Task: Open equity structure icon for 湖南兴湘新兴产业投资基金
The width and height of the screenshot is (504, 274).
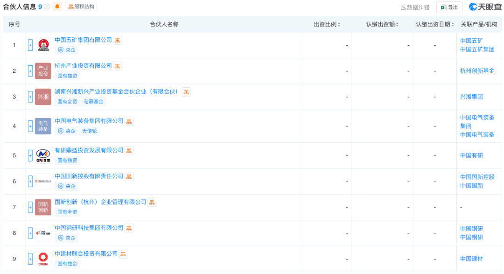Action: [x=186, y=92]
